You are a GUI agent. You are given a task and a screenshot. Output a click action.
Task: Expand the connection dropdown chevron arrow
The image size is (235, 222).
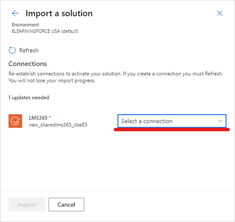pos(220,121)
